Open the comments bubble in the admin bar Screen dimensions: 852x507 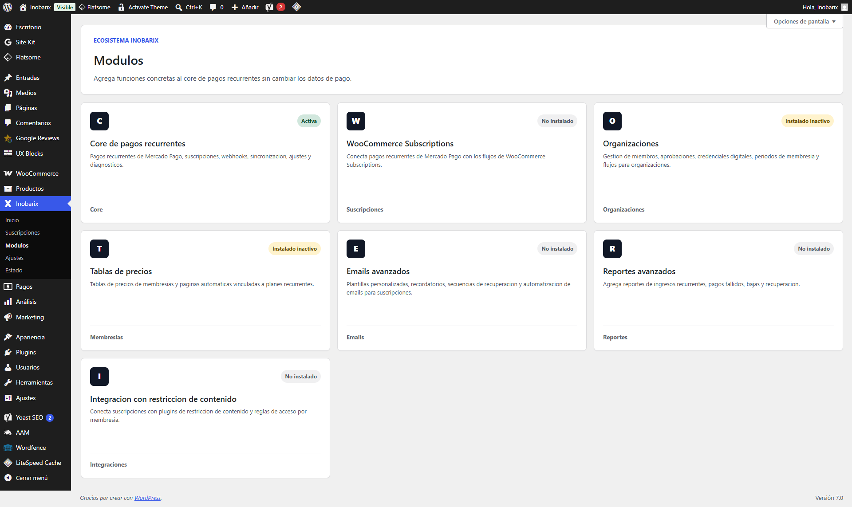[x=213, y=7]
